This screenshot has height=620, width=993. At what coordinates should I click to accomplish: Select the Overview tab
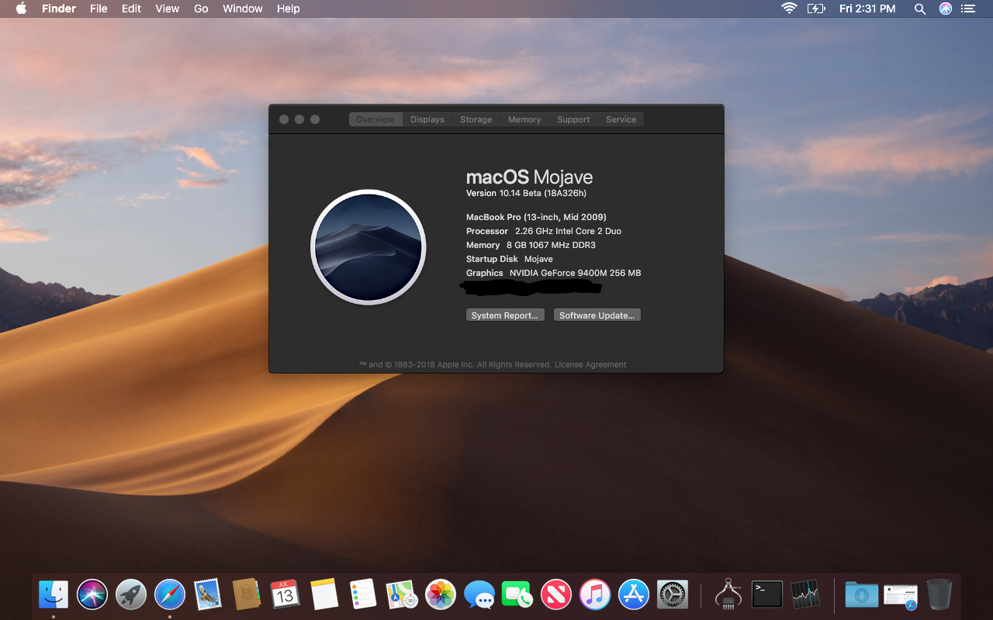pos(375,119)
